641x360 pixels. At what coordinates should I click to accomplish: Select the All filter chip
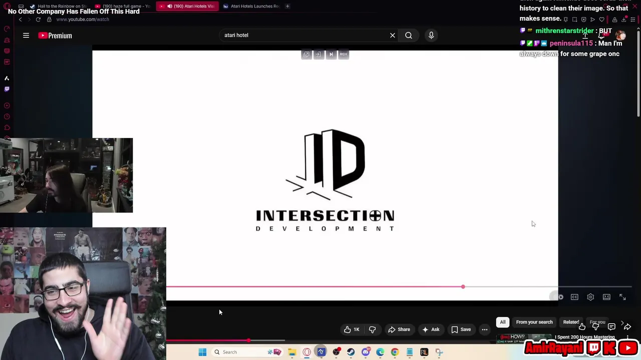coord(503,322)
